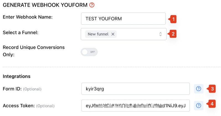Open the Access Token help icon
221x116 pixels.
click(x=199, y=106)
